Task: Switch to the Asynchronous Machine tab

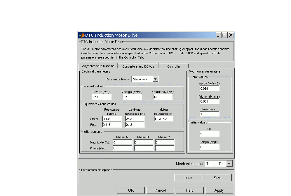Action: pos(98,66)
